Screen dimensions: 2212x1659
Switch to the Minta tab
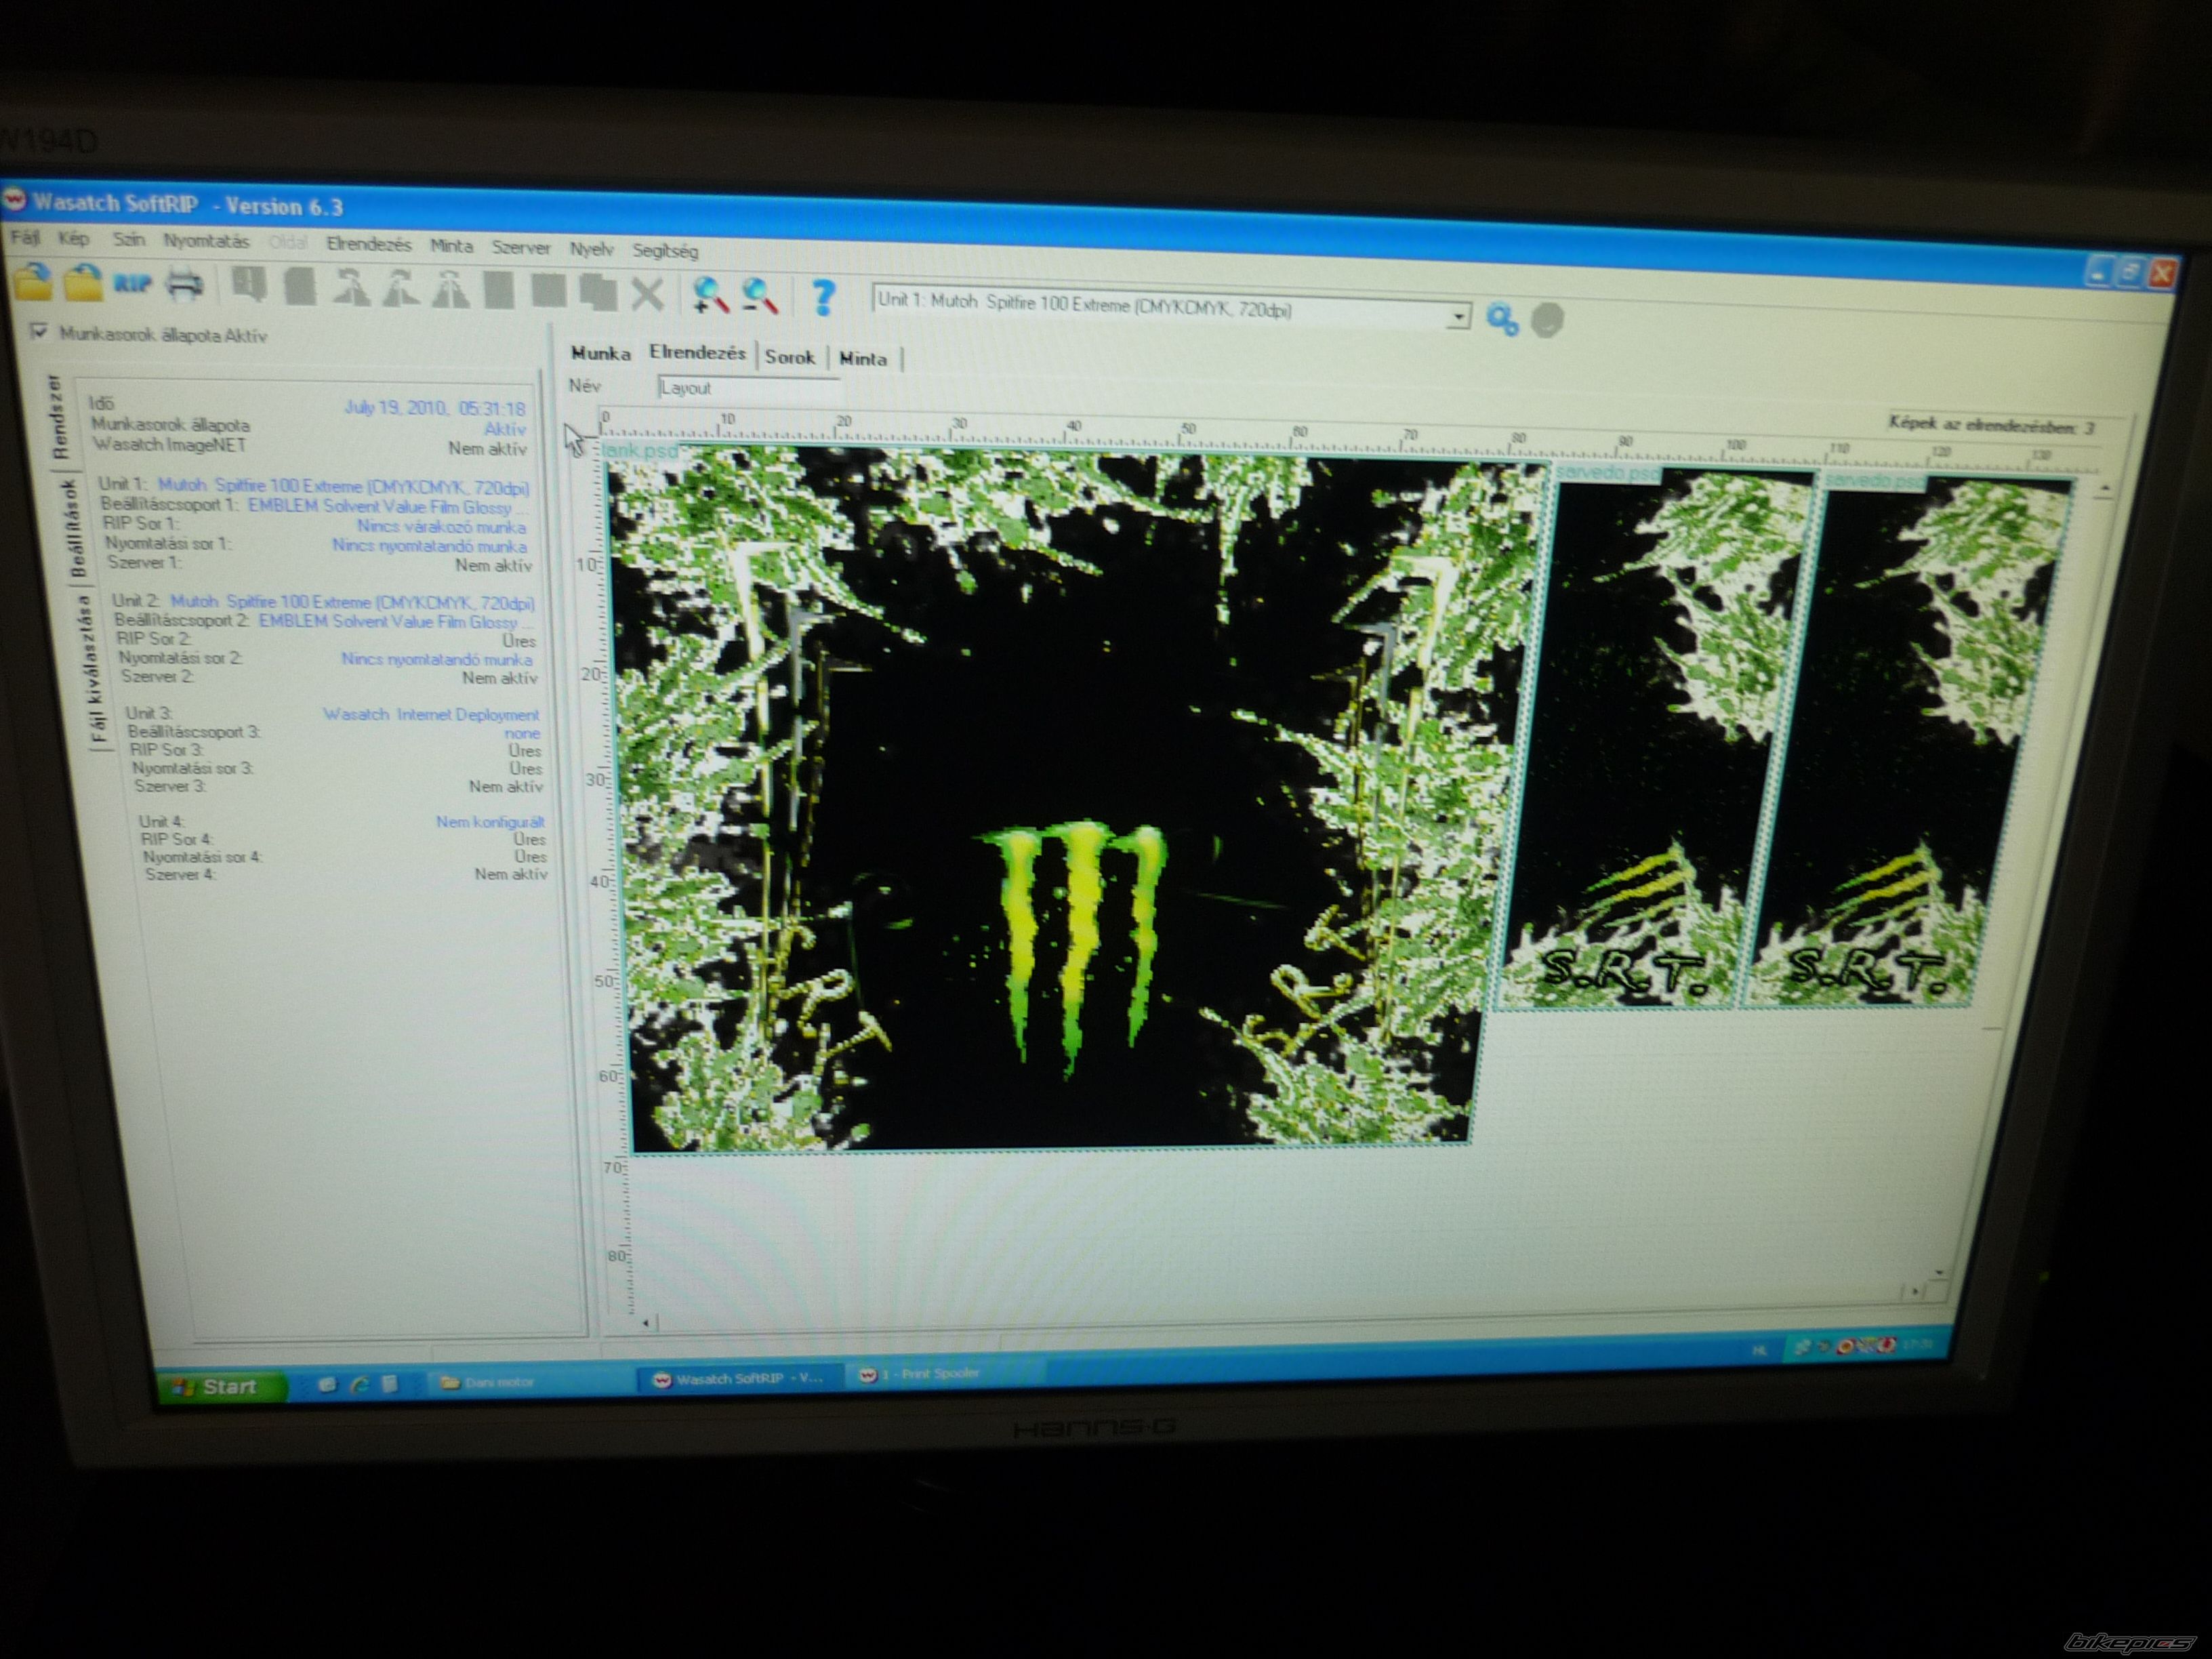coord(863,359)
